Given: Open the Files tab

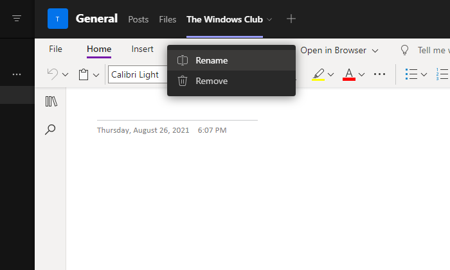Looking at the screenshot, I should [x=168, y=19].
